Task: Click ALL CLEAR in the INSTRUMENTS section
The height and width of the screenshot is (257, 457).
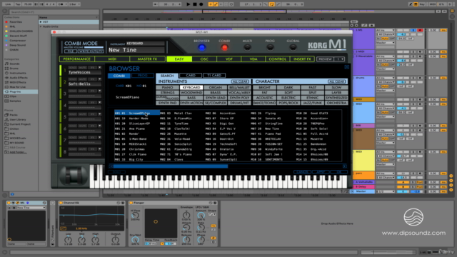Action: [x=240, y=81]
